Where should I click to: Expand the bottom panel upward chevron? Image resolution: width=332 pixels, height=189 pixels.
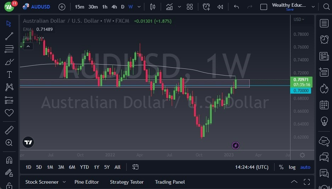[x=294, y=182]
